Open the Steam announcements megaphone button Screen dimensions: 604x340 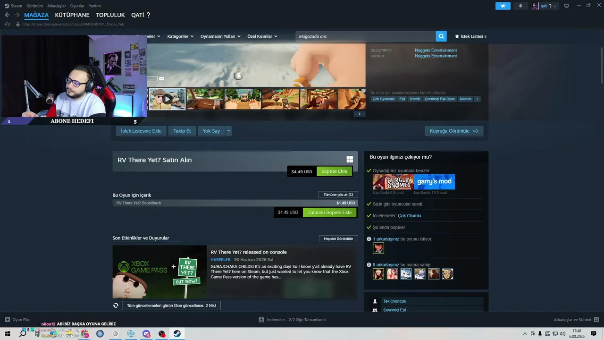tap(503, 6)
